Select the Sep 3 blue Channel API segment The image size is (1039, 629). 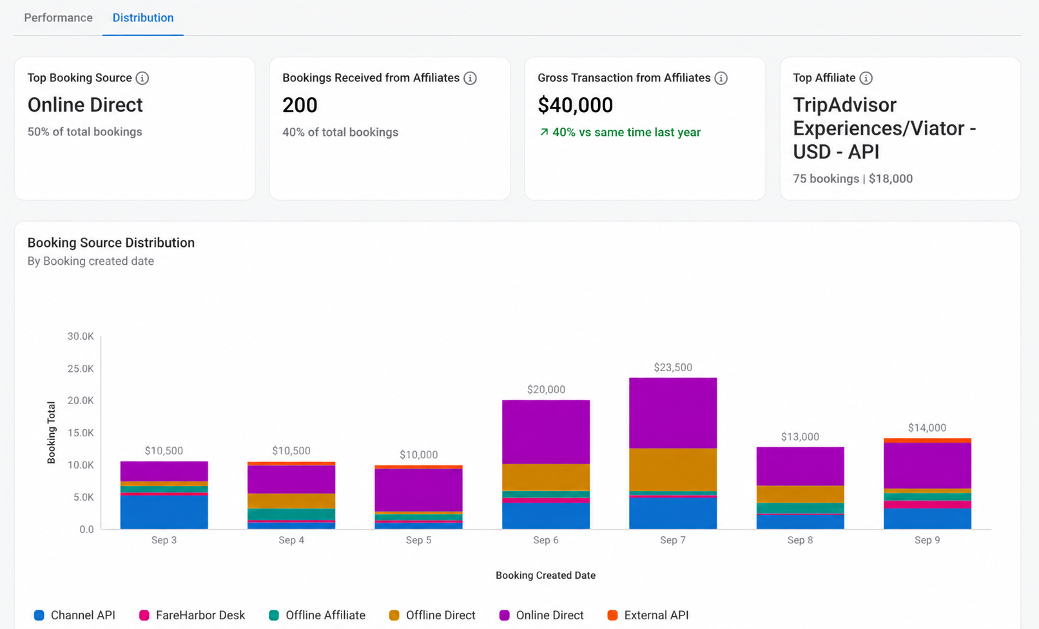164,512
